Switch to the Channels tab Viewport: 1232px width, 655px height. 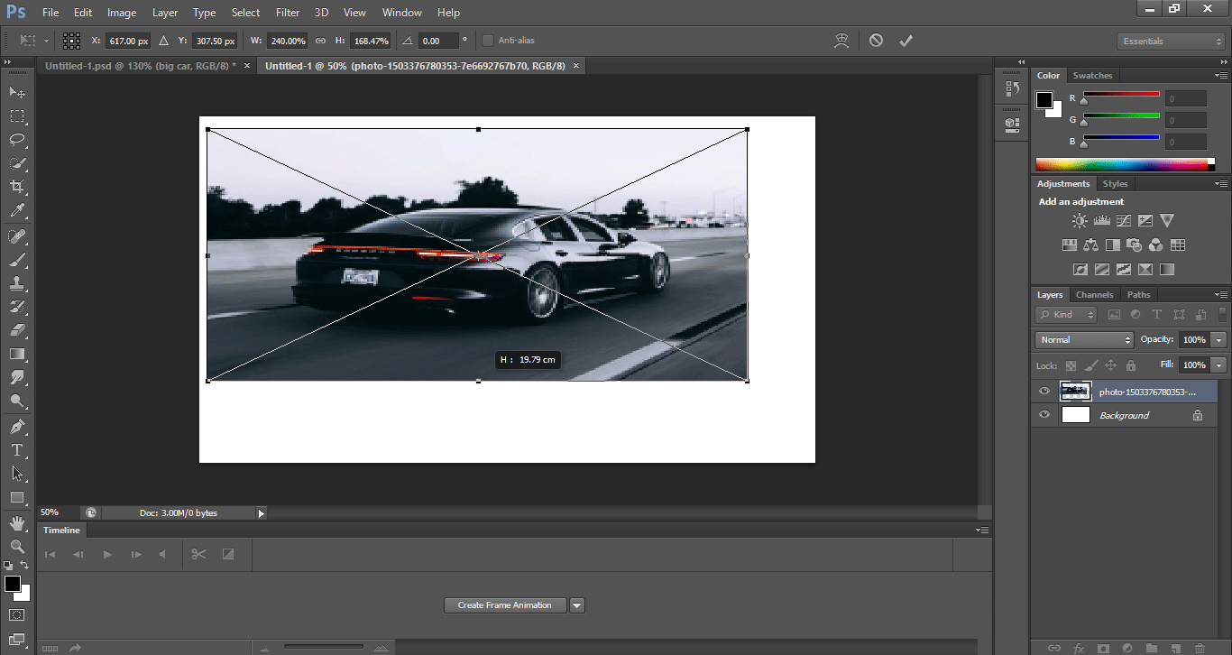click(1094, 295)
